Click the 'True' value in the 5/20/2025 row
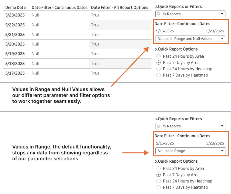This screenshot has width=231, height=194. (95, 44)
